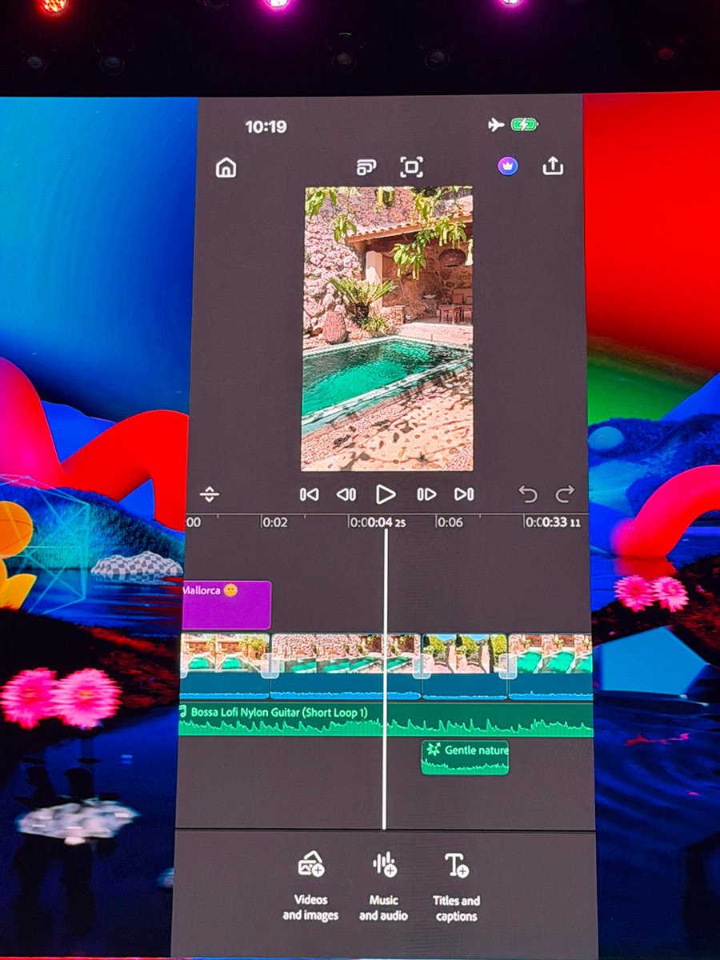
Task: Redo the last edit
Action: (x=565, y=494)
